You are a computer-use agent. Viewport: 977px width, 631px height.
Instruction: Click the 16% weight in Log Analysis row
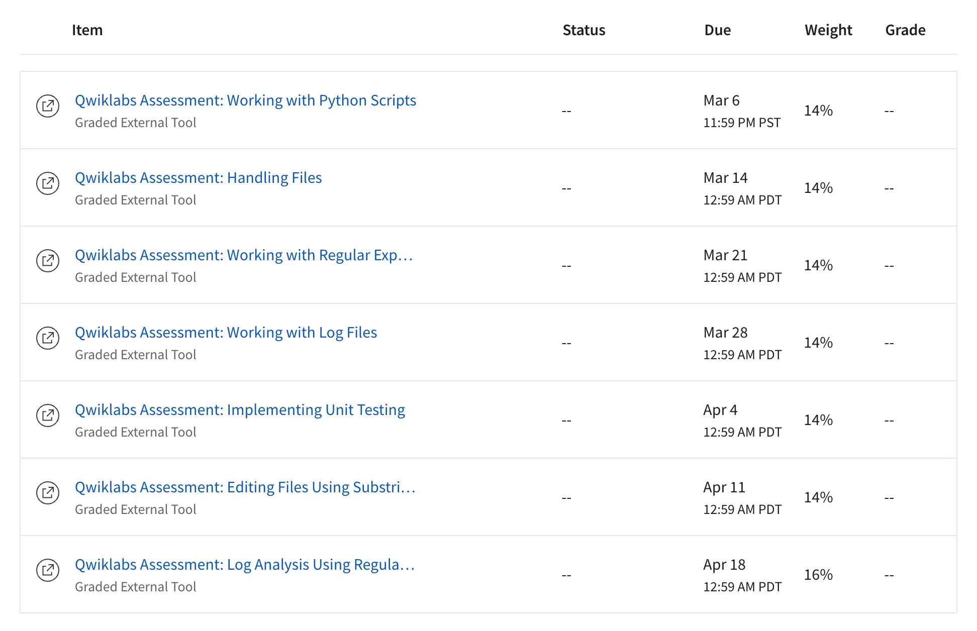818,575
